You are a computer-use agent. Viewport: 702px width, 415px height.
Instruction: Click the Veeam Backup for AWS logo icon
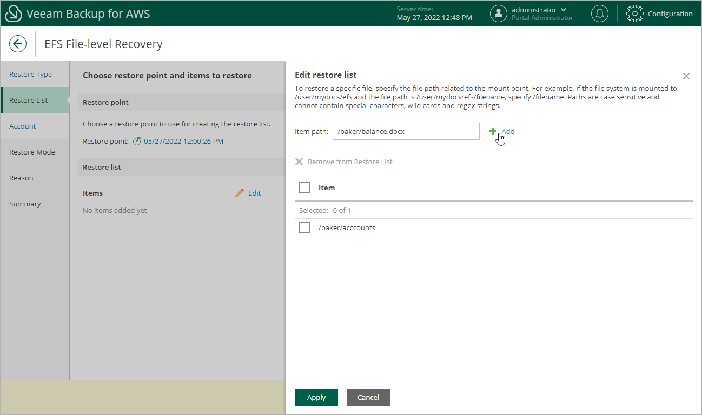click(13, 13)
